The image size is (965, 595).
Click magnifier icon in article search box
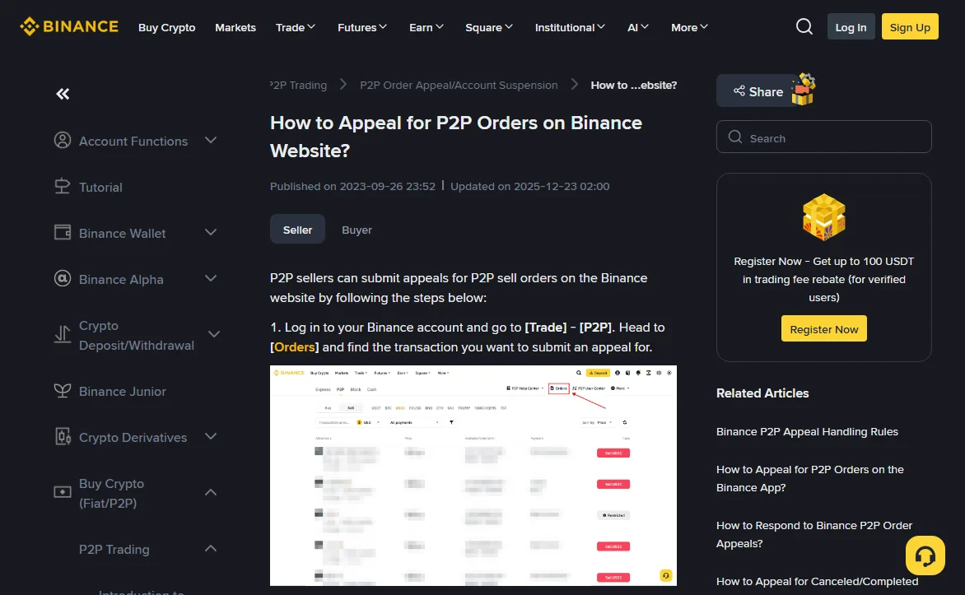pyautogui.click(x=734, y=137)
